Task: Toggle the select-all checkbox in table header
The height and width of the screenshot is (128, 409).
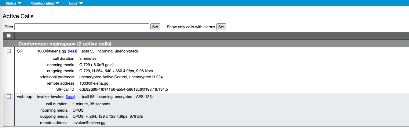Action: (x=9, y=36)
